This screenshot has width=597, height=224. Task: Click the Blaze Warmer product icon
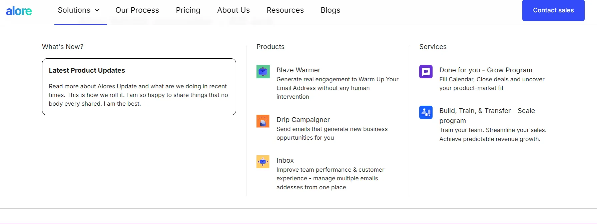pyautogui.click(x=263, y=72)
